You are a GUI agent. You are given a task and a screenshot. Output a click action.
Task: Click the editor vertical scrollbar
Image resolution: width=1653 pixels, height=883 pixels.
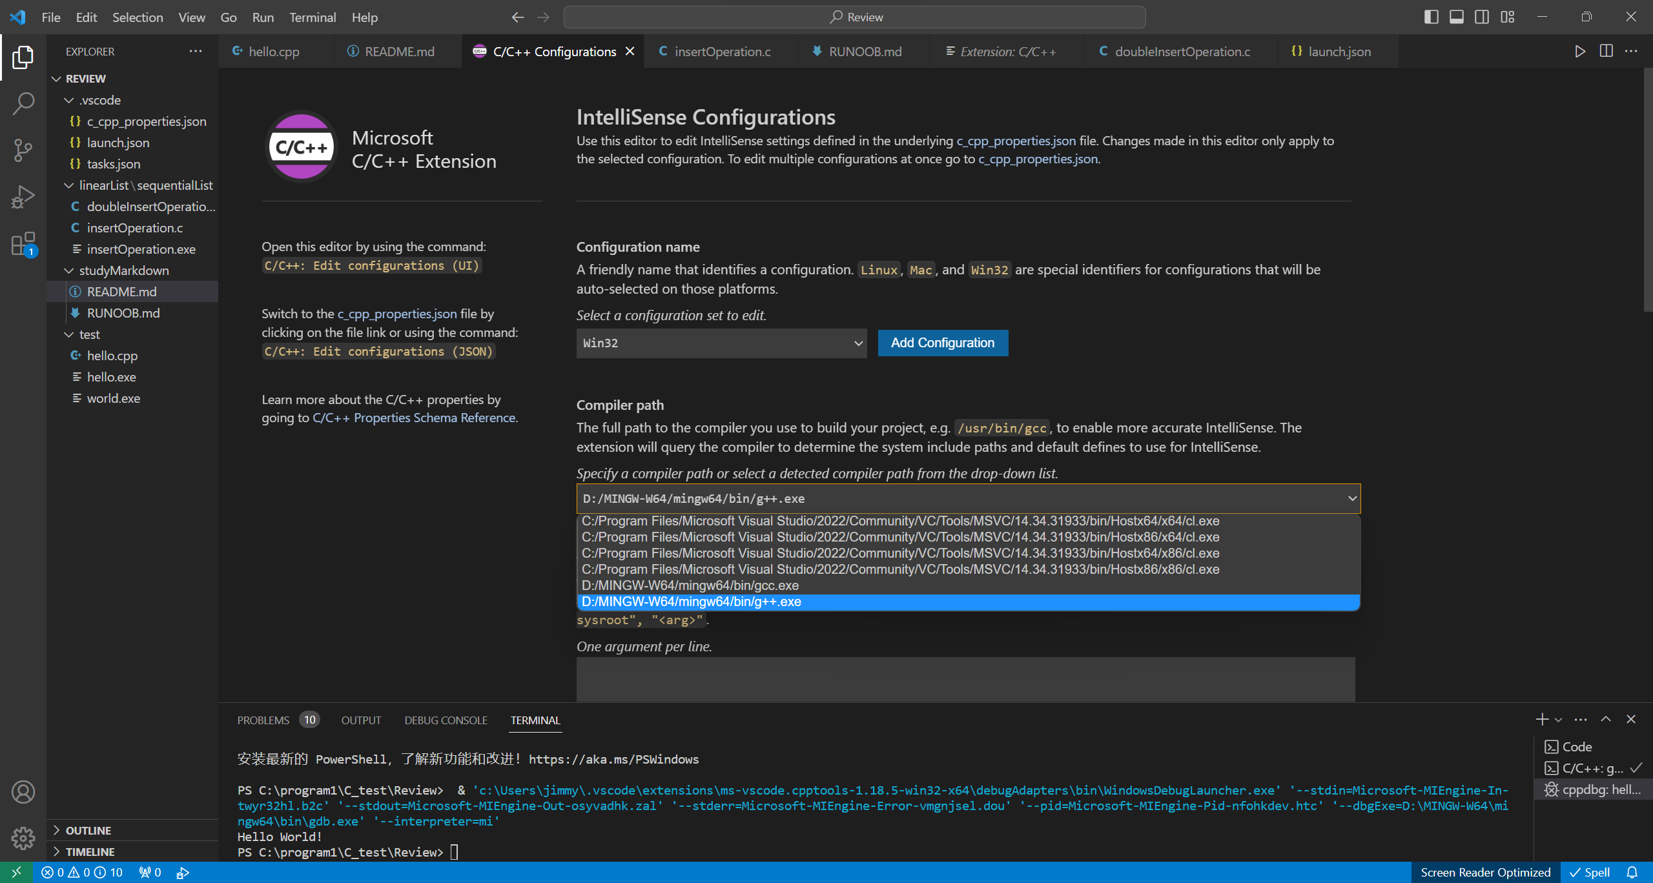tap(1647, 190)
